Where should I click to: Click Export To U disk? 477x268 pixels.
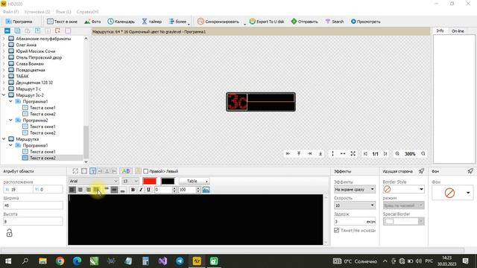[x=267, y=22]
